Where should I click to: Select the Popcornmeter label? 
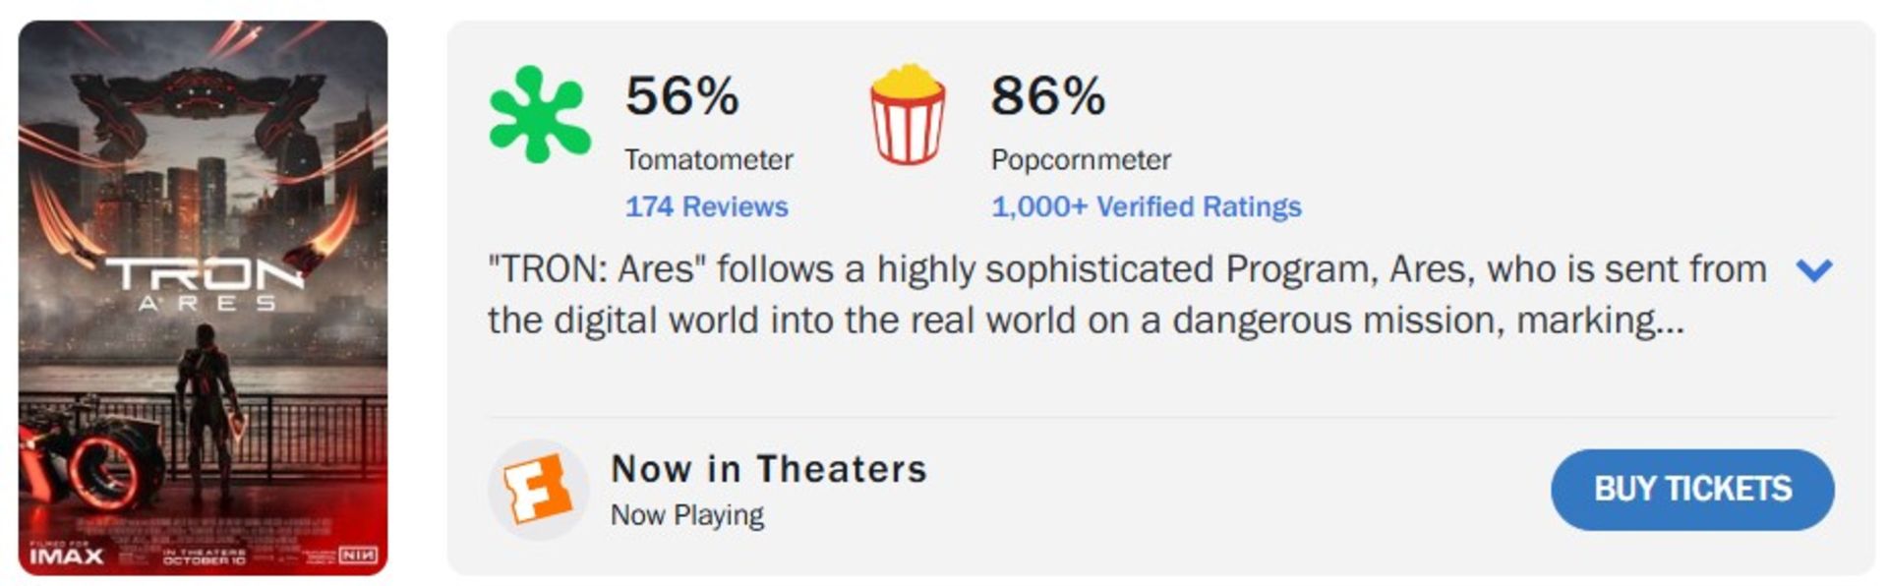click(1081, 159)
